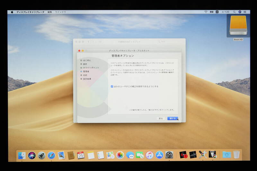Open the ウインドウ menu
The width and height of the screenshot is (257, 171).
[60, 12]
